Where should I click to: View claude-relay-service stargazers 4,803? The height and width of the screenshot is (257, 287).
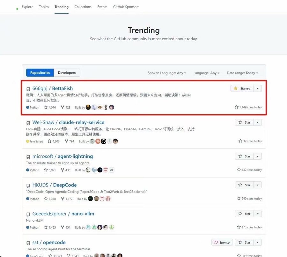(54, 141)
